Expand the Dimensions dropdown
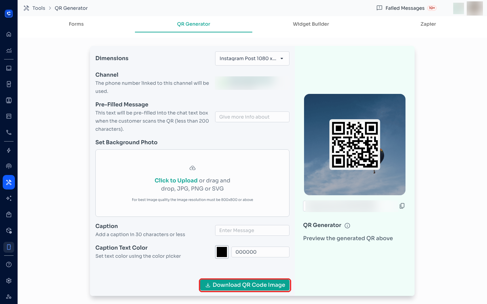 click(x=252, y=58)
